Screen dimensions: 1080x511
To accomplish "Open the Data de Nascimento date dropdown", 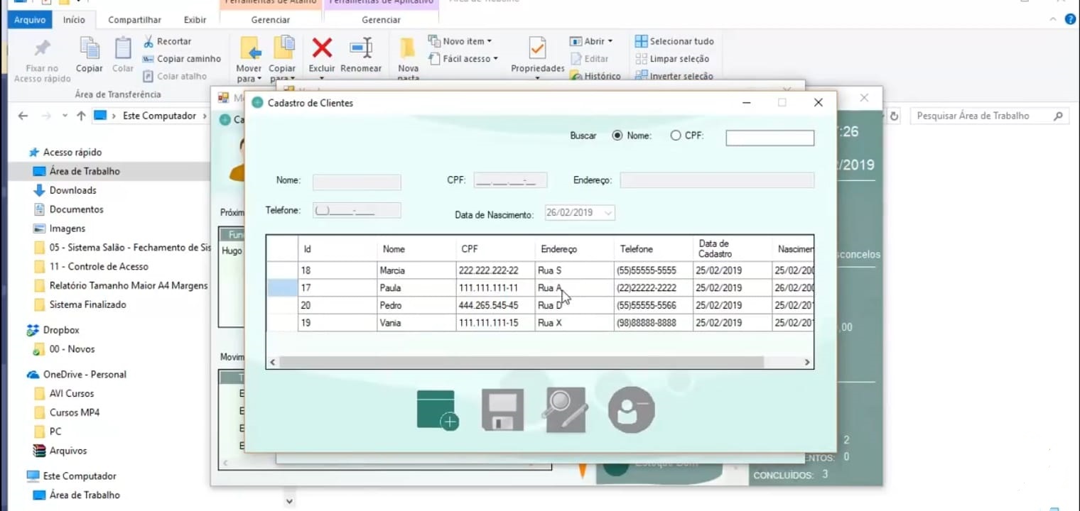I will [x=607, y=212].
